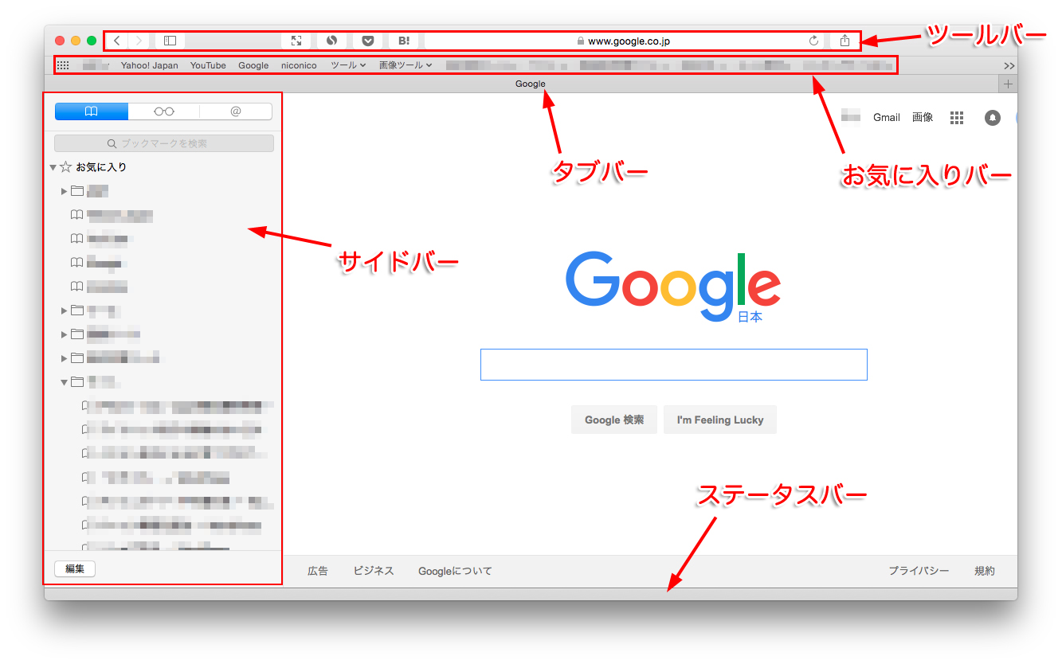Viewport: 1062px width, 664px height.
Task: Show Top Sites grid in favorites bar
Action: point(63,65)
